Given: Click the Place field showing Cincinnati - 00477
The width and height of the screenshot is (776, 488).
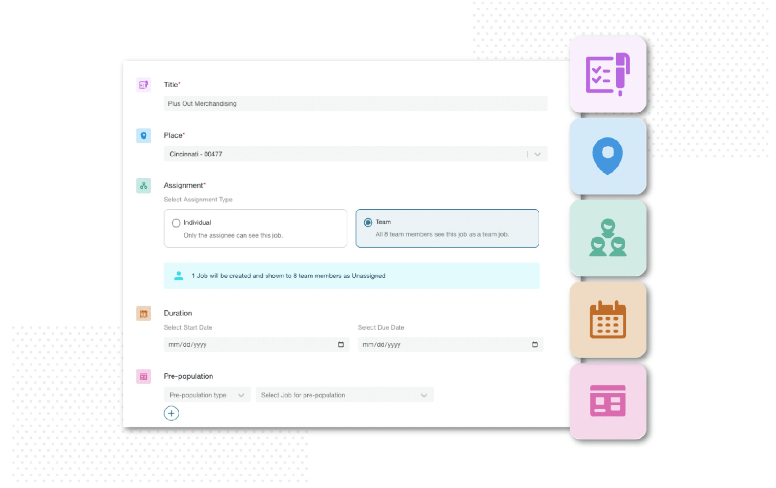Looking at the screenshot, I should coord(356,154).
